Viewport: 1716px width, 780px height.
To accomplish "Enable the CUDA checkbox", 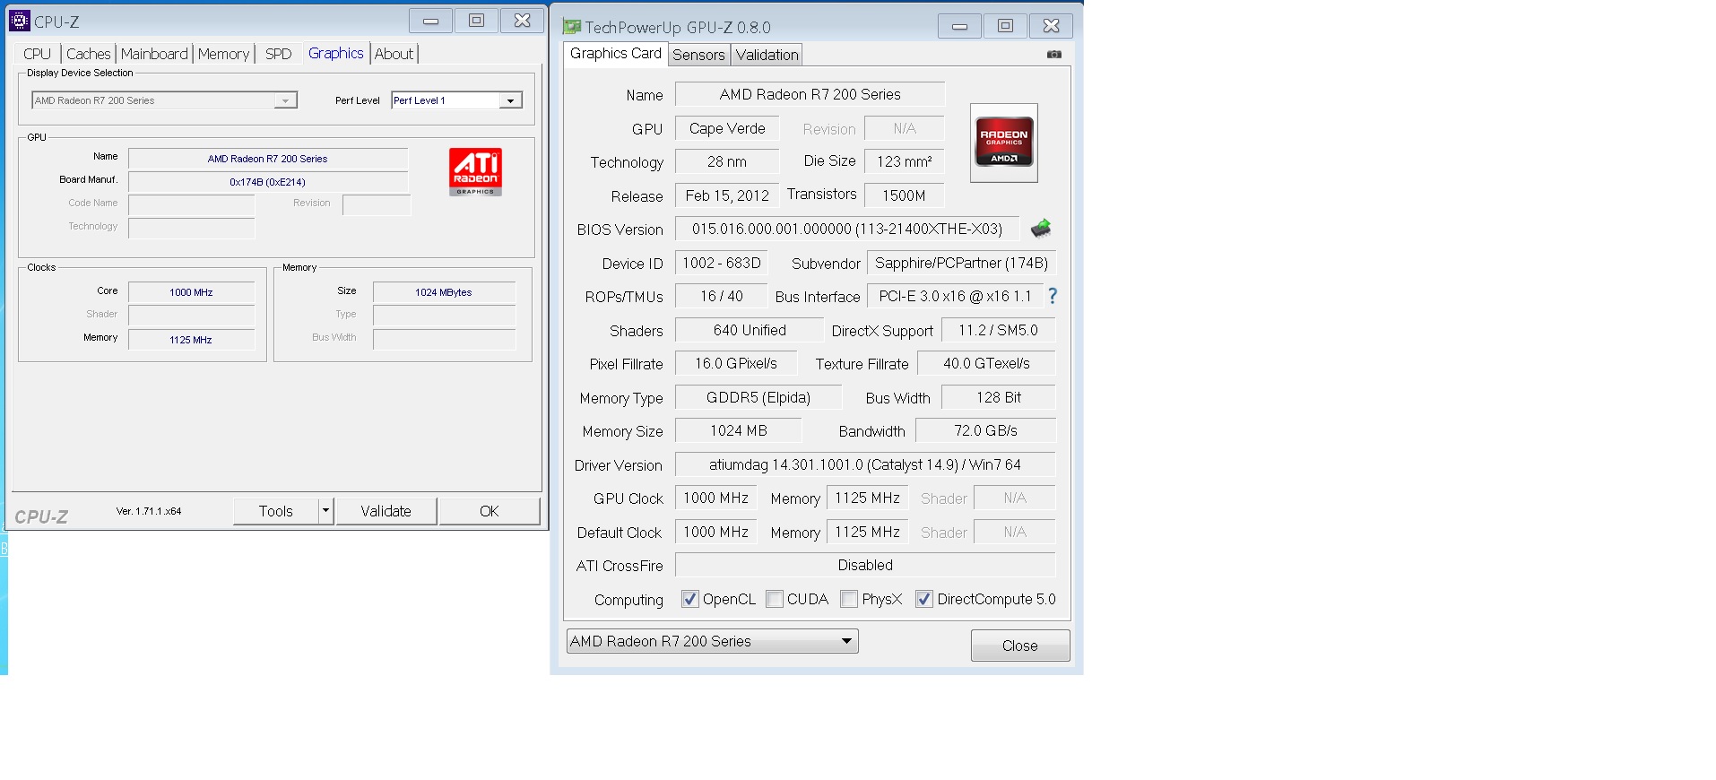I will 775,599.
